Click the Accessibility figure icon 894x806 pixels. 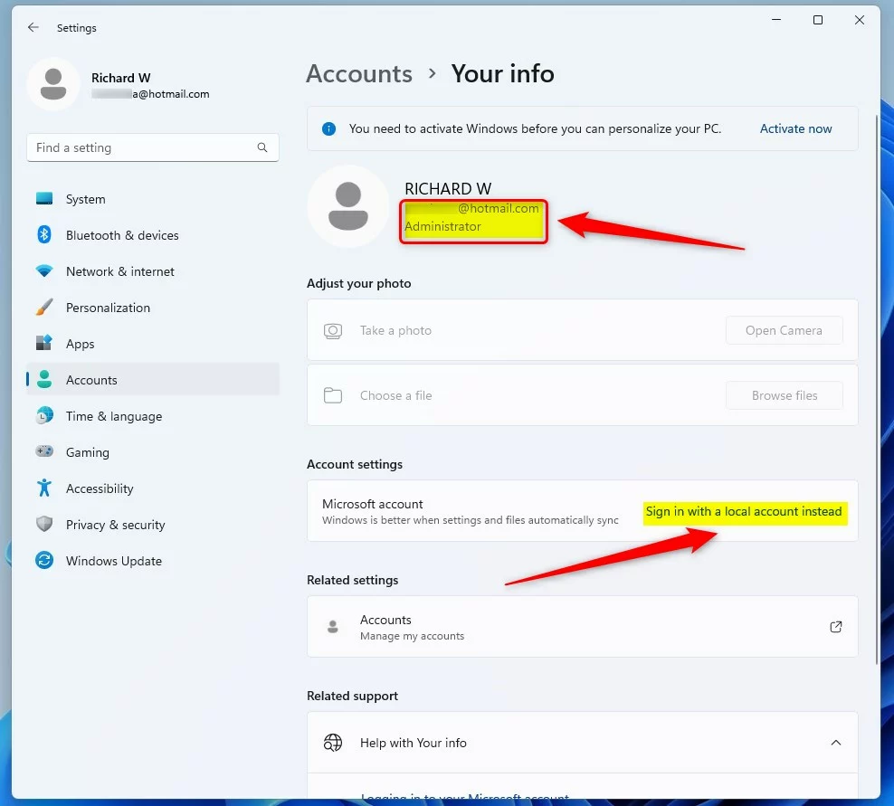coord(44,488)
